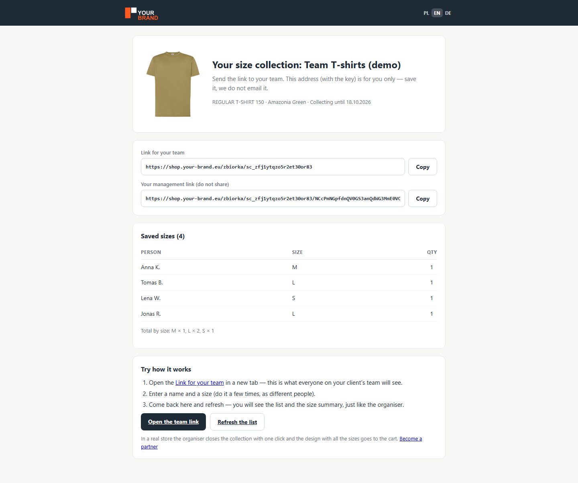Click the YOUR BRAND logo
The width and height of the screenshot is (578, 483).
point(141,13)
